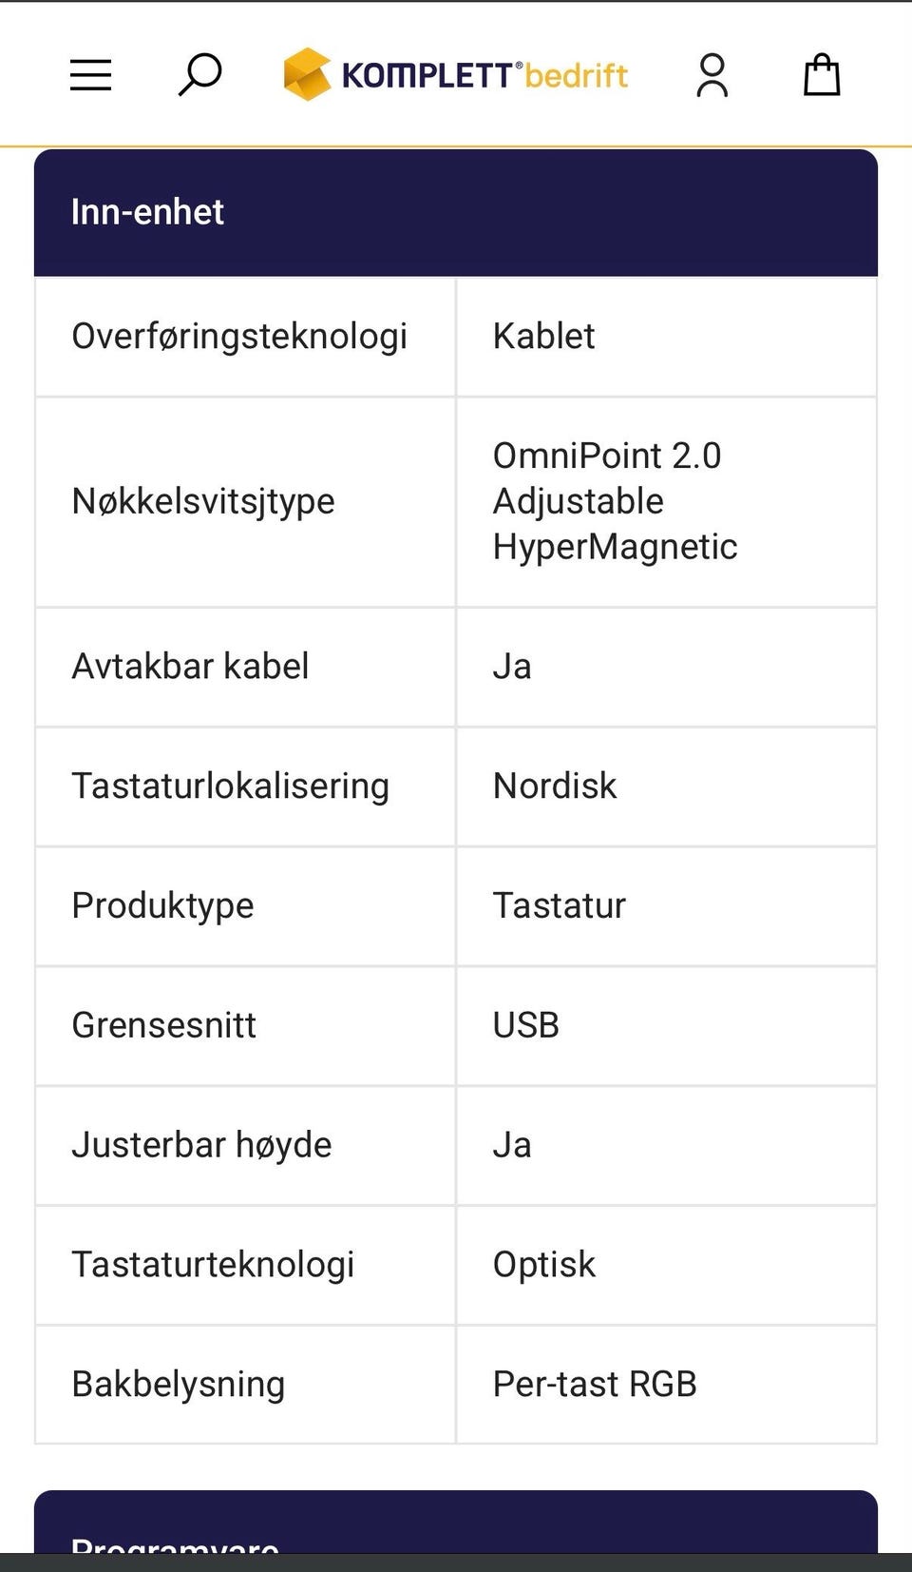The width and height of the screenshot is (912, 1572).
Task: Select the Optisk value cell
Action: click(x=666, y=1266)
